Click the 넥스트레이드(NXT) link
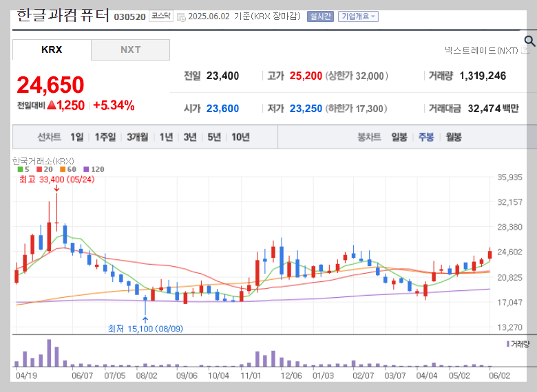The image size is (537, 392). click(481, 50)
